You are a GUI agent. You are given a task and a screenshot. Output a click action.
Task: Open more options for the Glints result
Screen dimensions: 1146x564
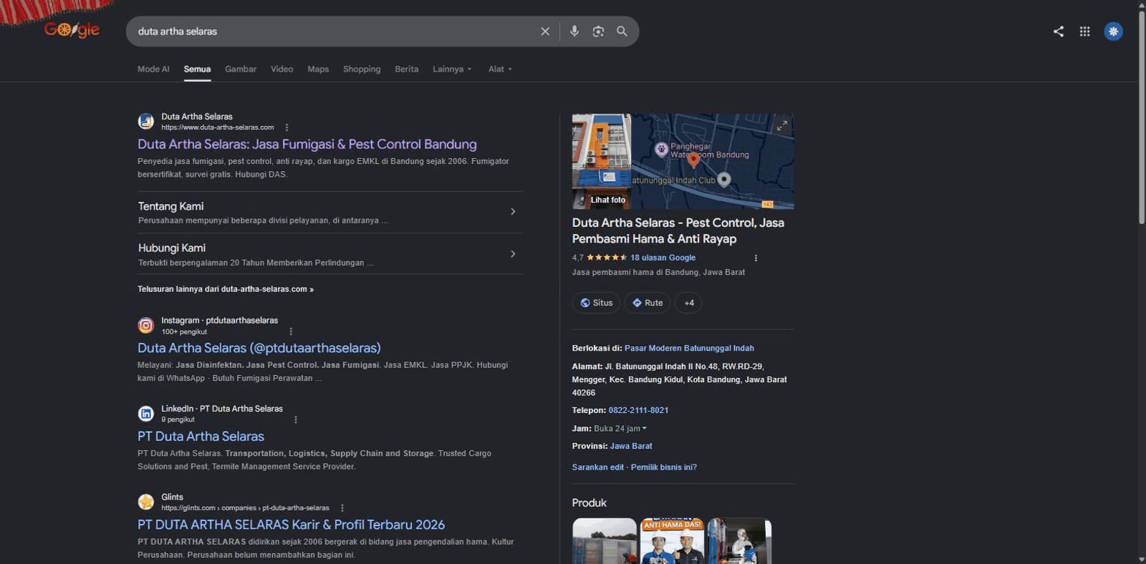(342, 507)
